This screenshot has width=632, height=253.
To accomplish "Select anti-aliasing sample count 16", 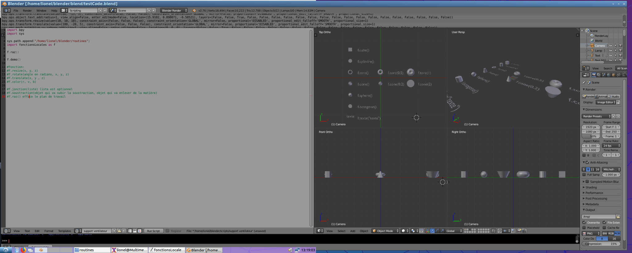I will (x=597, y=169).
